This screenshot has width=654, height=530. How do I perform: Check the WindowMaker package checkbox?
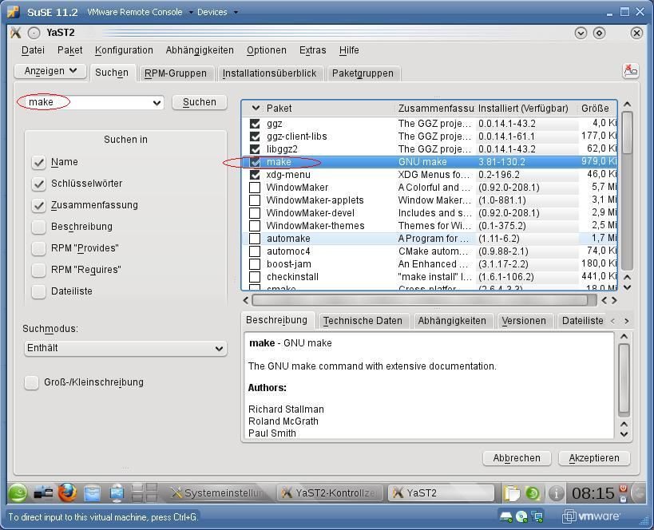point(255,188)
